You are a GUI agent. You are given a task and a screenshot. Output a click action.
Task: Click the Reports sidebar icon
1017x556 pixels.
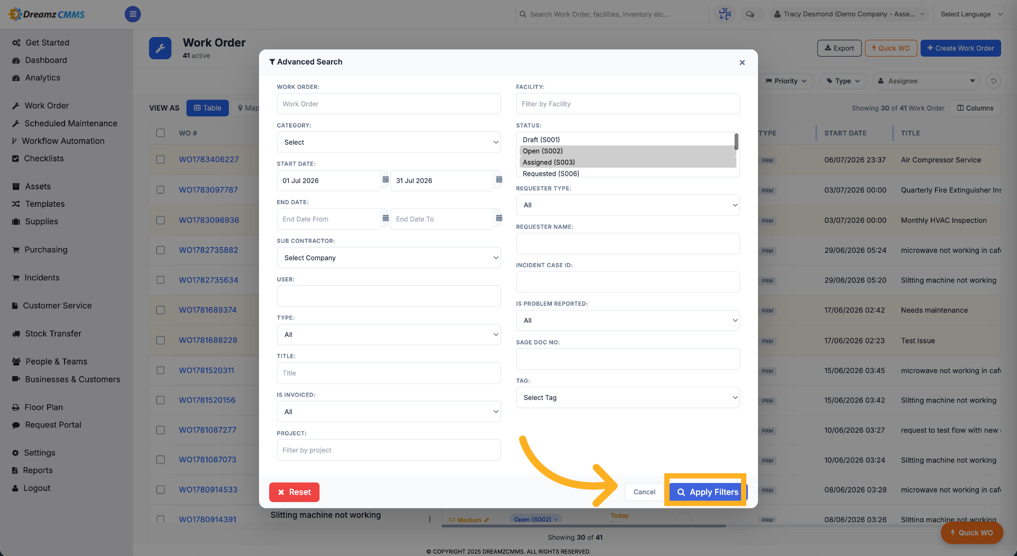15,470
